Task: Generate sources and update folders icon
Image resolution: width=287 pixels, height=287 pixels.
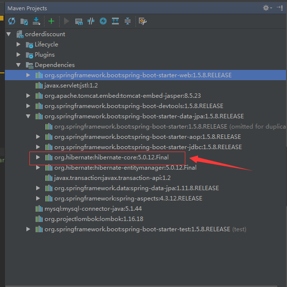Action: point(24,22)
